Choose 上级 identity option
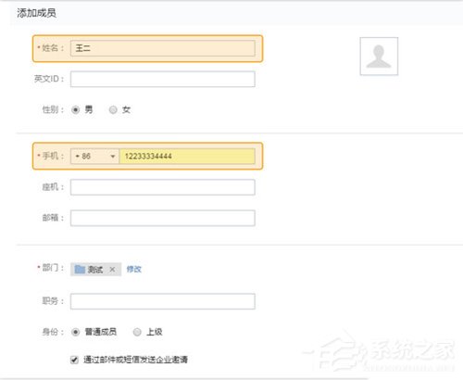 pyautogui.click(x=137, y=332)
